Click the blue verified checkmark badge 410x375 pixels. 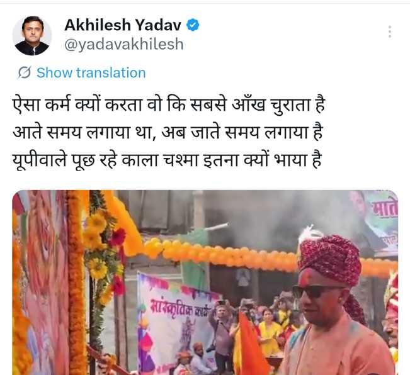pos(193,25)
